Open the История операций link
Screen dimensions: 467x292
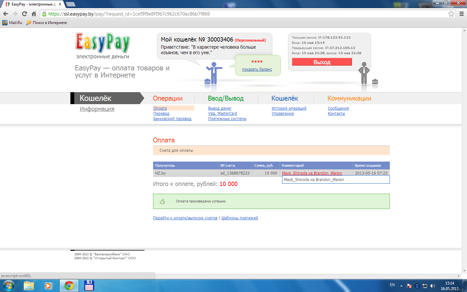(x=289, y=108)
